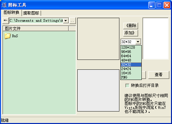Choose 16*16 from size list
This screenshot has width=172, height=124.
pyautogui.click(x=131, y=73)
